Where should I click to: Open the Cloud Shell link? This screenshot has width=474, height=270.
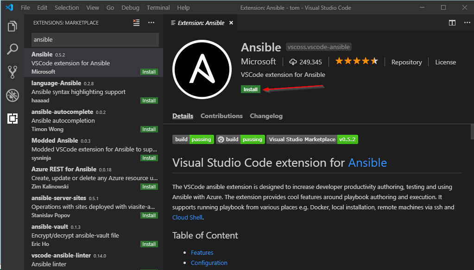point(187,217)
